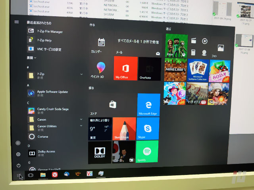Select the 遊ぶ group heading
This screenshot has height=190, width=254.
click(x=168, y=29)
